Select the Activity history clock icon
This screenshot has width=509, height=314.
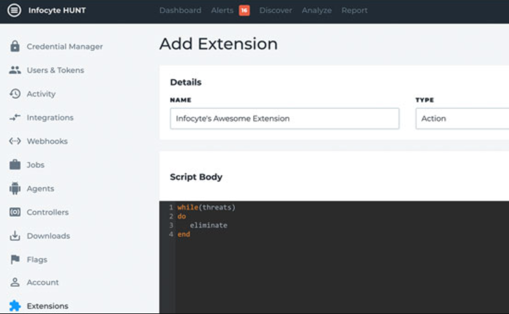(x=15, y=94)
